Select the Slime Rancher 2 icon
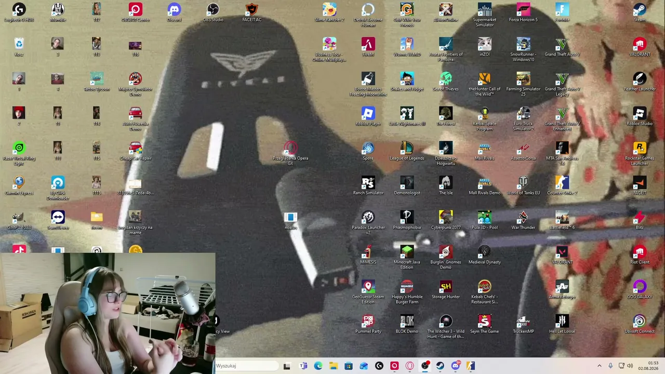 coord(329,12)
